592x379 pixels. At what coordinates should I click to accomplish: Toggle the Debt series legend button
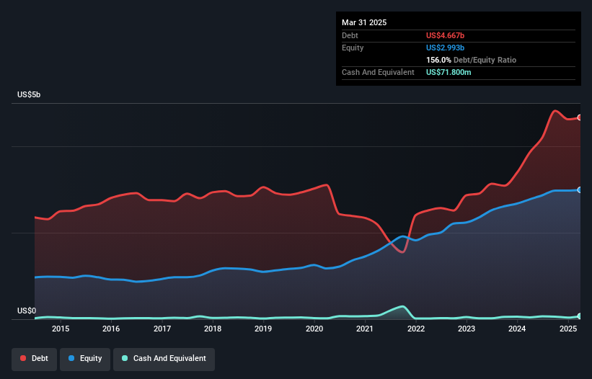tap(35, 359)
